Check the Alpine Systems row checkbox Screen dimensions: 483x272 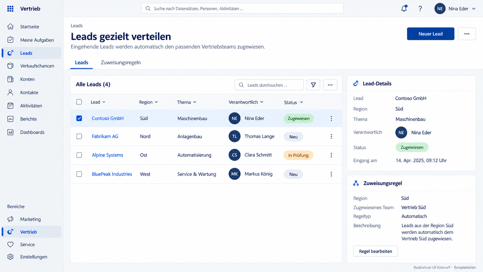point(79,155)
